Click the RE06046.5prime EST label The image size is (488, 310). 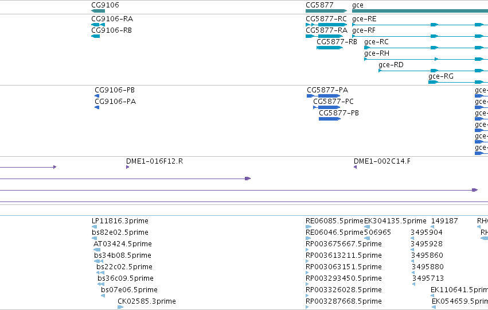(x=334, y=232)
